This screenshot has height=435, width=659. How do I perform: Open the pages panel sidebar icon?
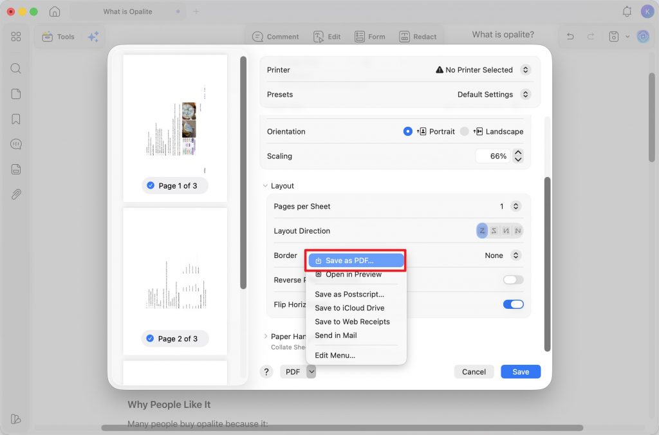pos(16,94)
